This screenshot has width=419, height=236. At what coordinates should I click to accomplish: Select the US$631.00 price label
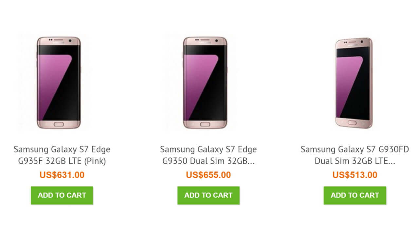[62, 175]
